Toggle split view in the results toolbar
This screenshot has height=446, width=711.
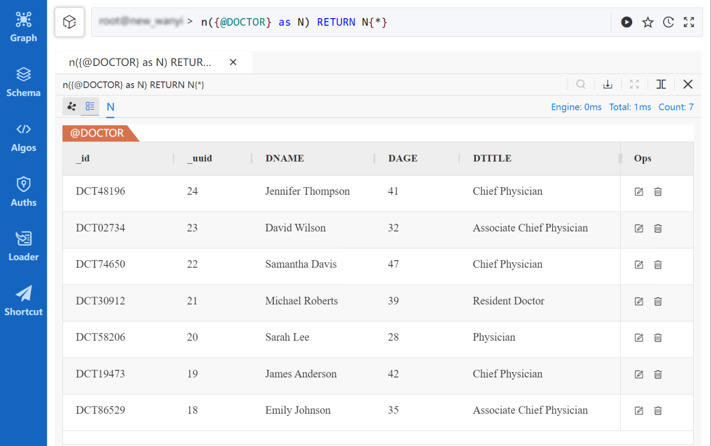pyautogui.click(x=661, y=84)
